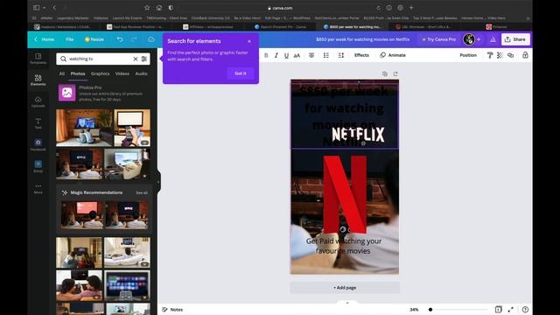Click the redo arrow in the header
Viewport: 560px width, 315px height.
click(134, 39)
